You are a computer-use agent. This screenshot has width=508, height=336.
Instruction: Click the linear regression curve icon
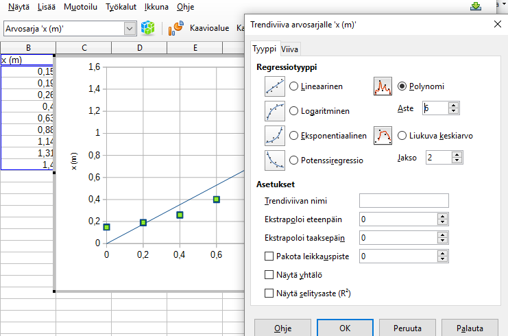pyautogui.click(x=275, y=86)
